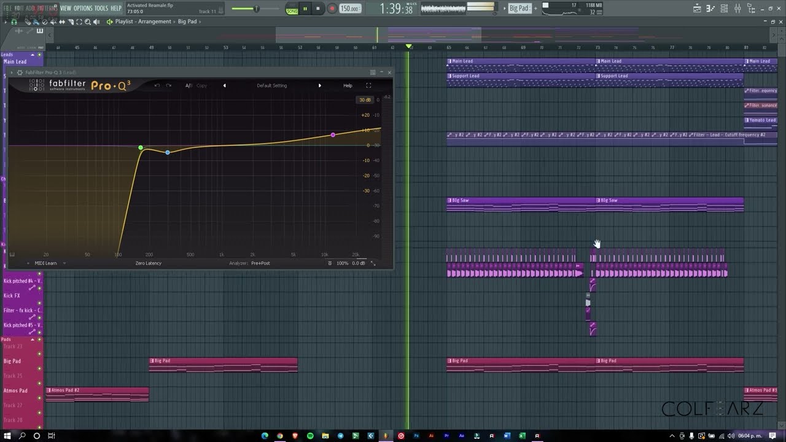Viewport: 786px width, 442px height.
Task: Select the green low-cut EQ band node
Action: coord(141,148)
